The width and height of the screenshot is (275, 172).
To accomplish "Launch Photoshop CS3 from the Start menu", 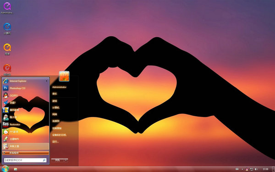I will coord(26,88).
